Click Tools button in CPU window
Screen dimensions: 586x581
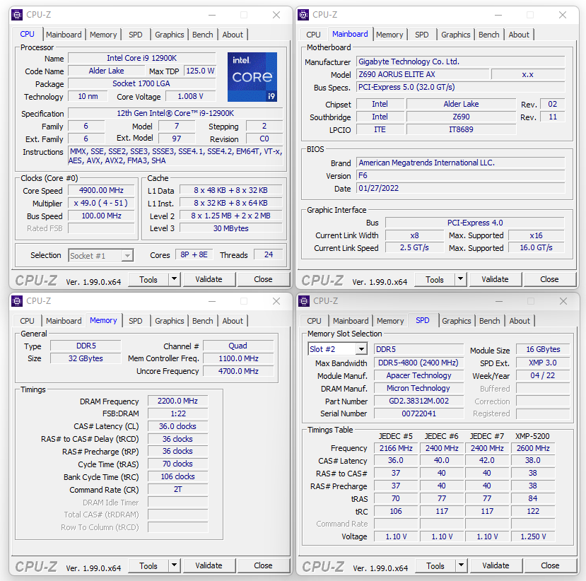[x=148, y=279]
